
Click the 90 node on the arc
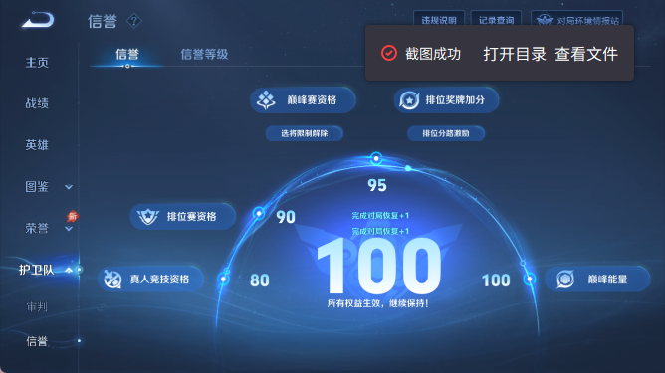[x=259, y=213]
